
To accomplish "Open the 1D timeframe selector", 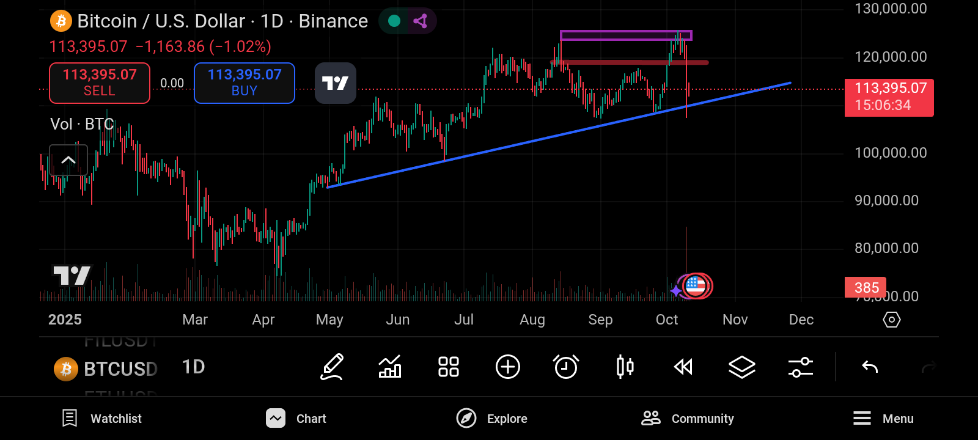I will (x=194, y=367).
